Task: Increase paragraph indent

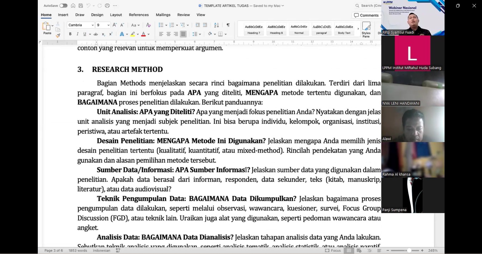Action: coord(206,25)
